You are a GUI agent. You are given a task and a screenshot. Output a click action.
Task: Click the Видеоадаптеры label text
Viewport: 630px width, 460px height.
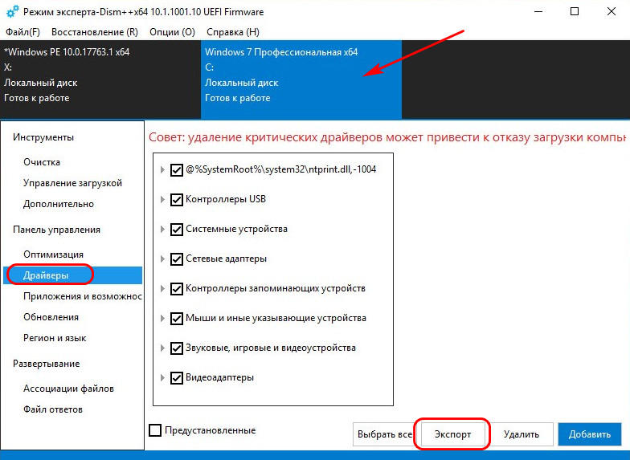(x=220, y=377)
